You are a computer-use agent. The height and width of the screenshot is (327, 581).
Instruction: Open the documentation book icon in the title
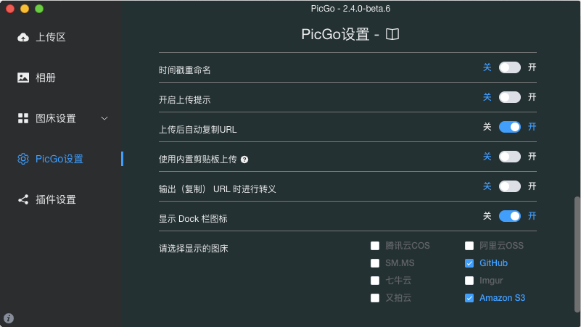pos(392,35)
